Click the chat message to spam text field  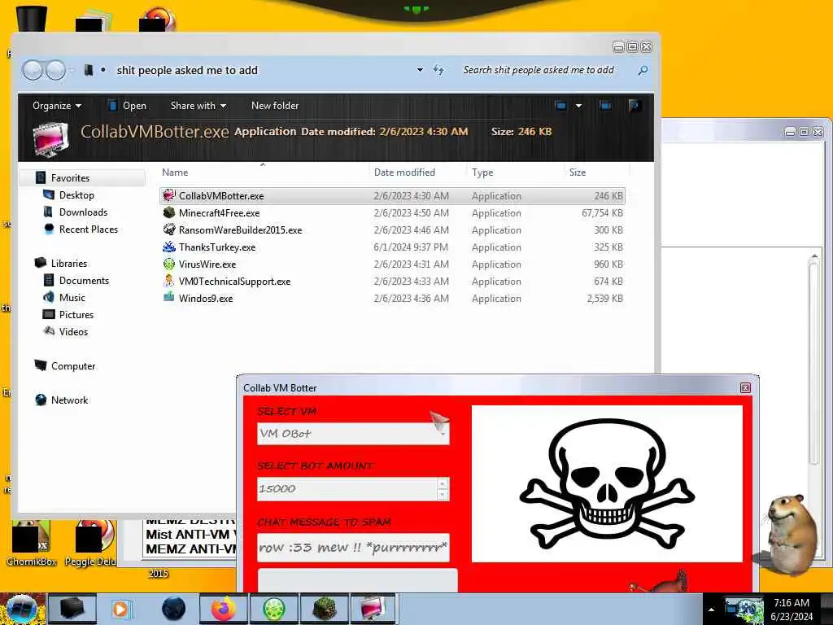pyautogui.click(x=353, y=548)
